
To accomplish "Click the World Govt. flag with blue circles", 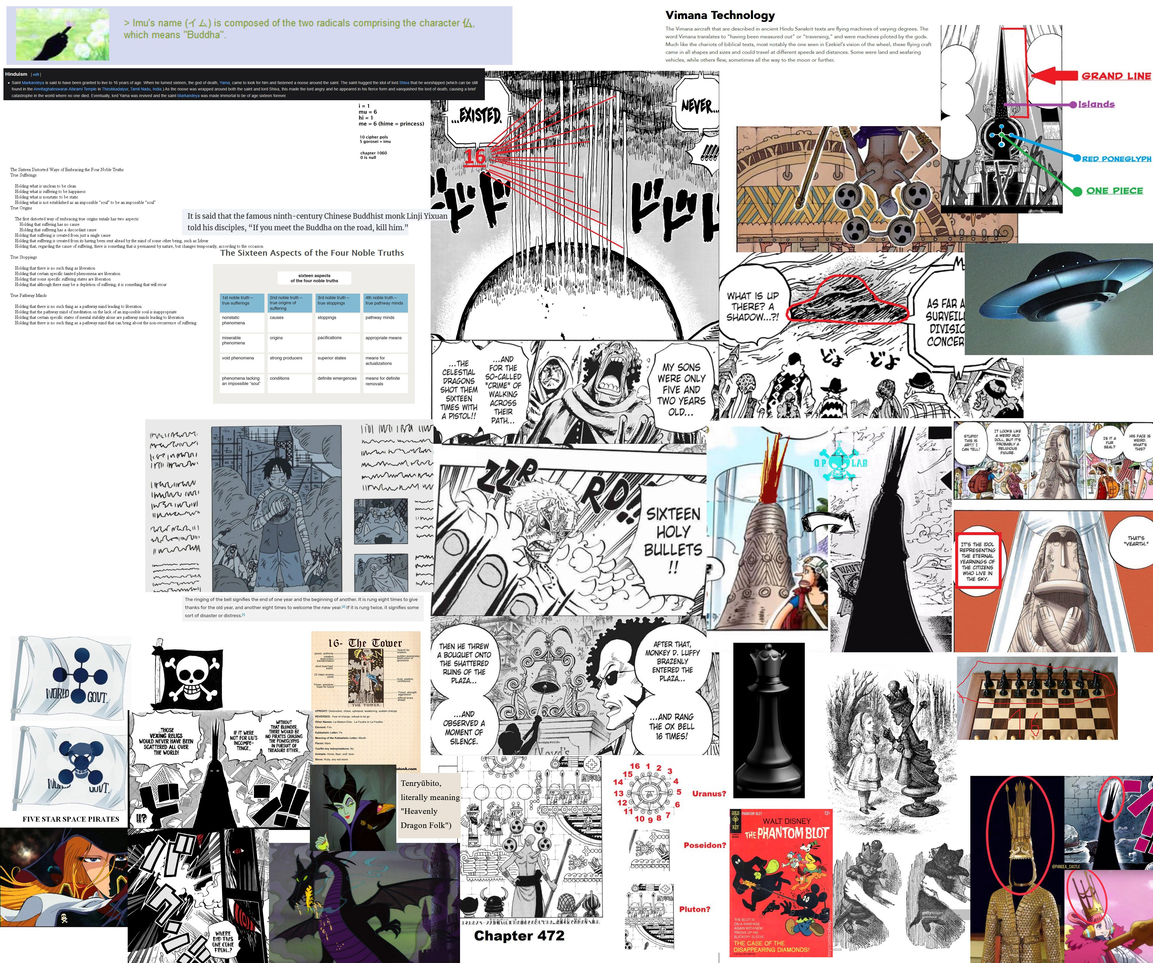I will [x=71, y=677].
